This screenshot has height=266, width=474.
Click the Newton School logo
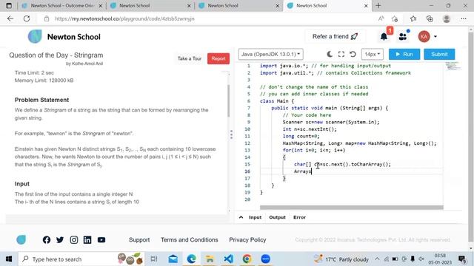64,36
